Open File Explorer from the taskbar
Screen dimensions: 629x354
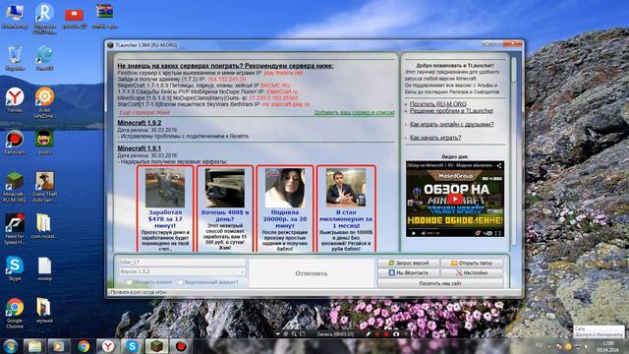coord(35,346)
